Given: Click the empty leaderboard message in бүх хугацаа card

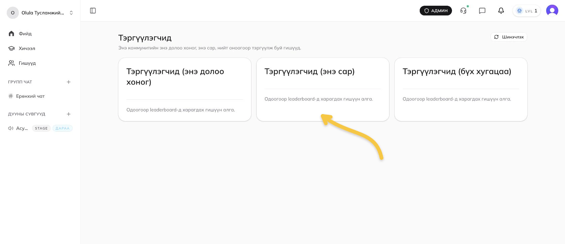Looking at the screenshot, I should (x=457, y=99).
